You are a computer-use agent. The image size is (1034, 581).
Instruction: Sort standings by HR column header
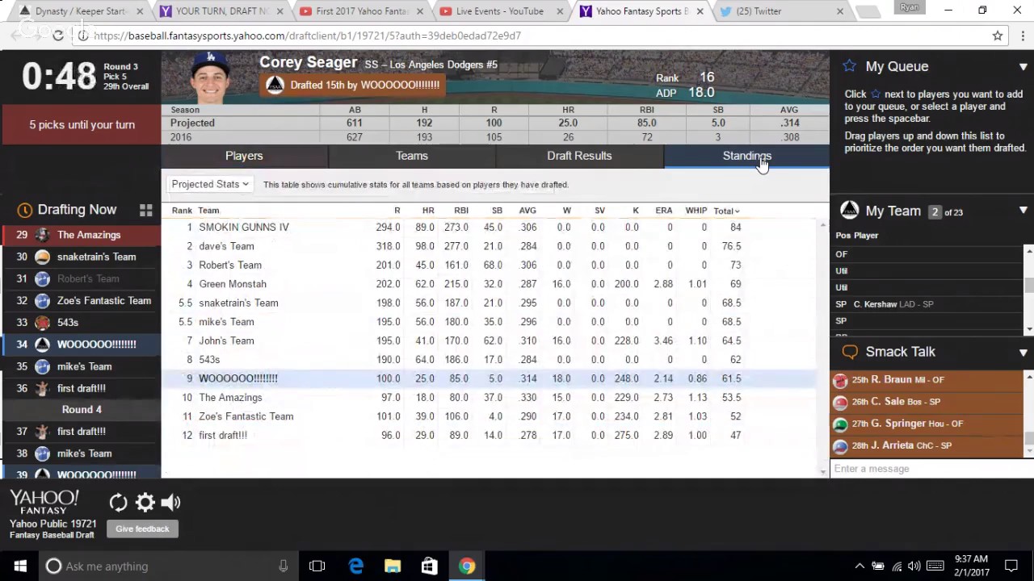pyautogui.click(x=428, y=211)
